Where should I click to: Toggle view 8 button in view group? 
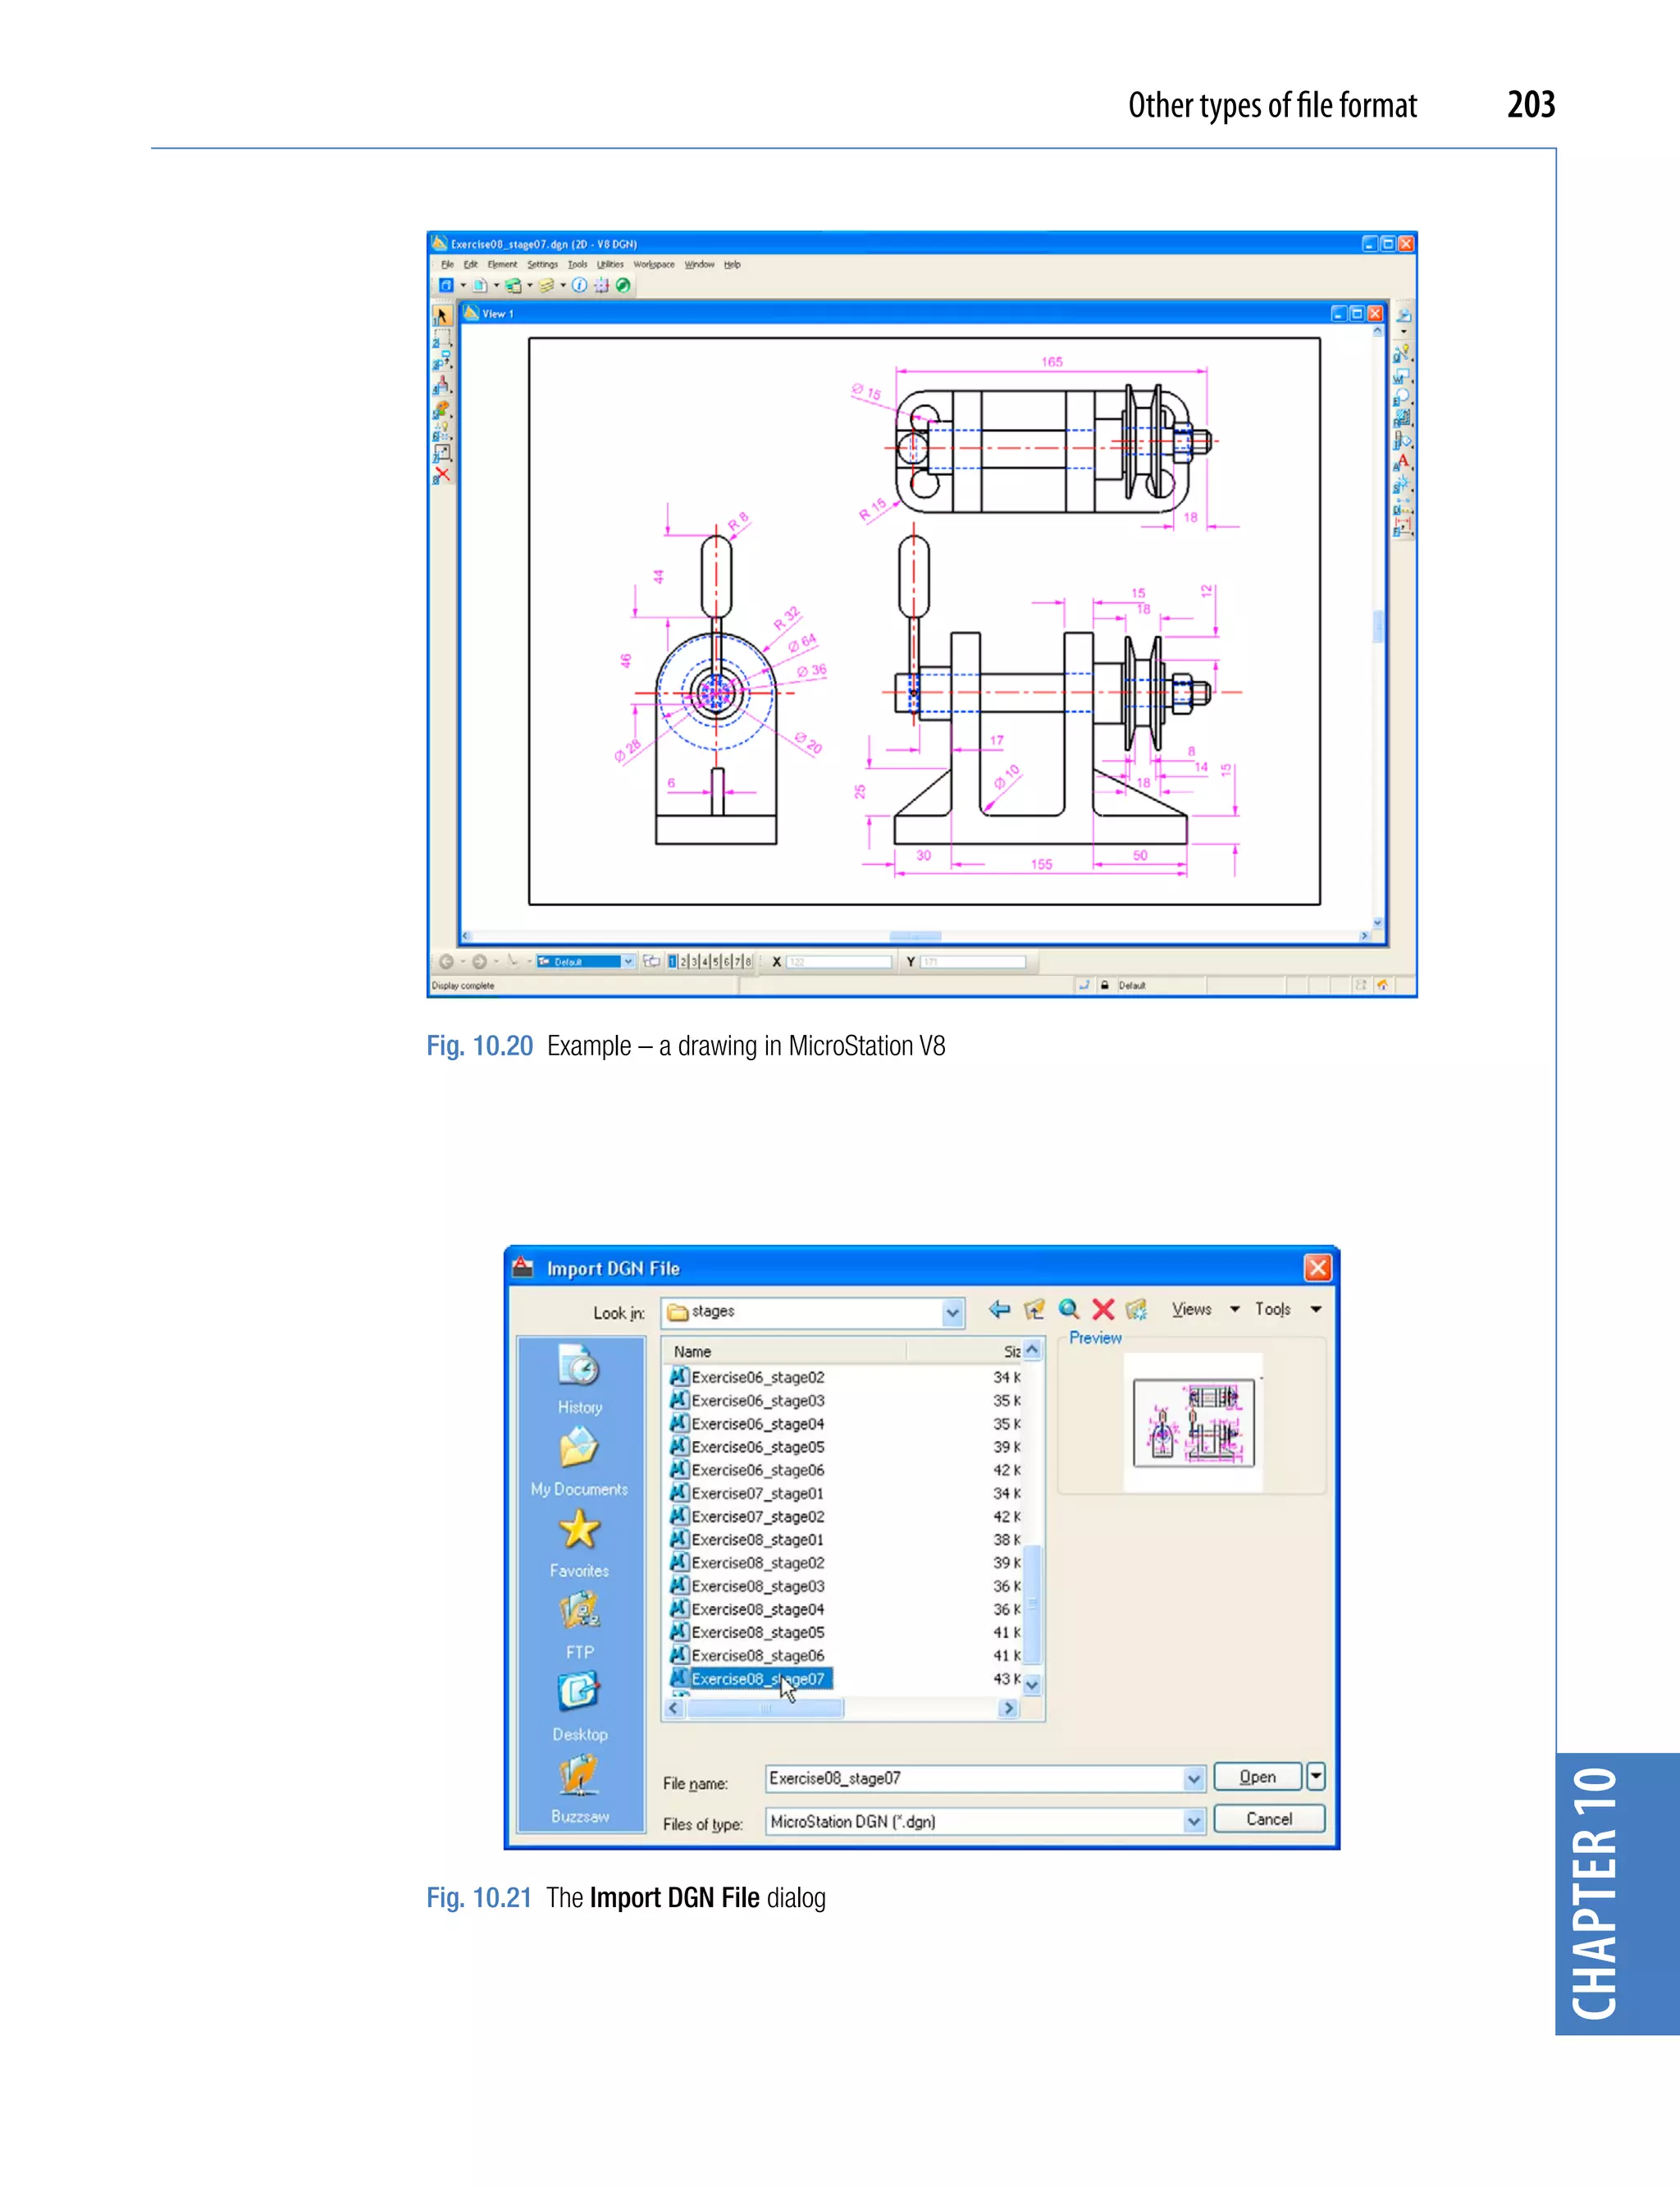[x=748, y=962]
